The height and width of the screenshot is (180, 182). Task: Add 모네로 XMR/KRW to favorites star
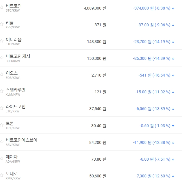2,176
